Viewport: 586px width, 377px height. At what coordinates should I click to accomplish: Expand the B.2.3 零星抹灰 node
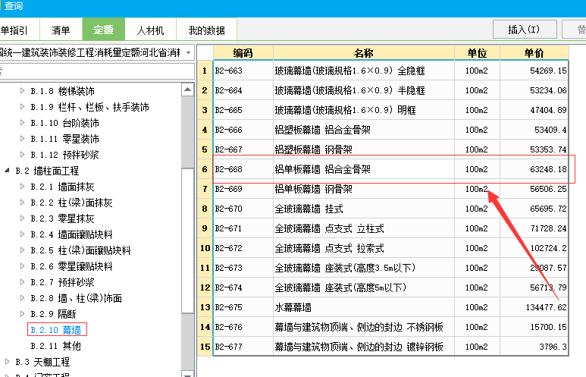(x=22, y=218)
